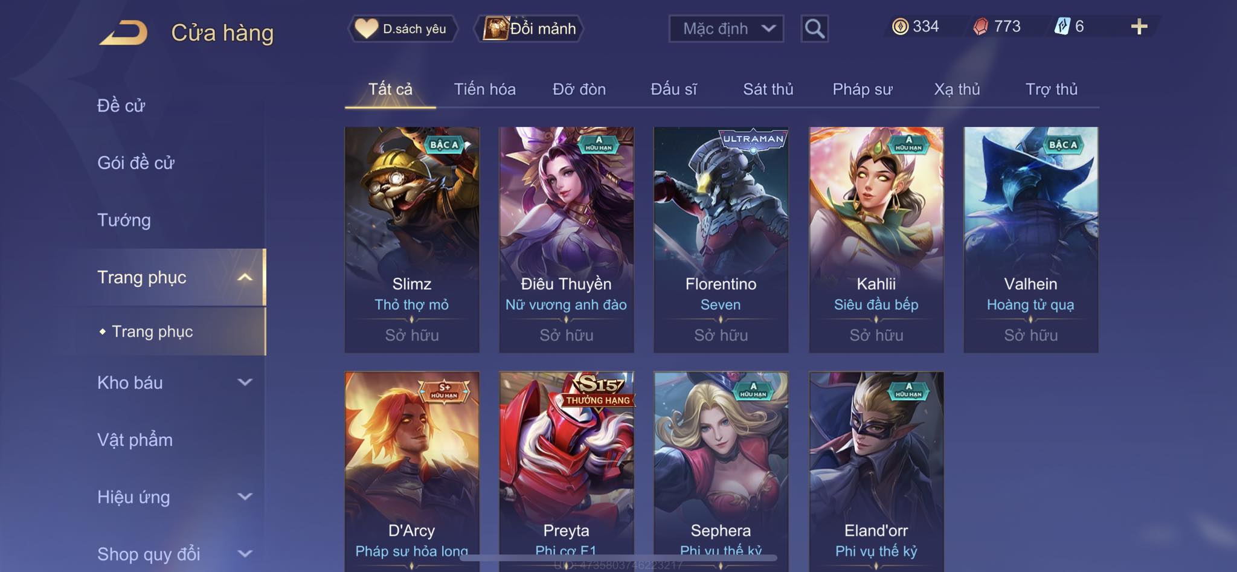
Task: Open Đổi mảnh fragment exchange
Action: [530, 28]
